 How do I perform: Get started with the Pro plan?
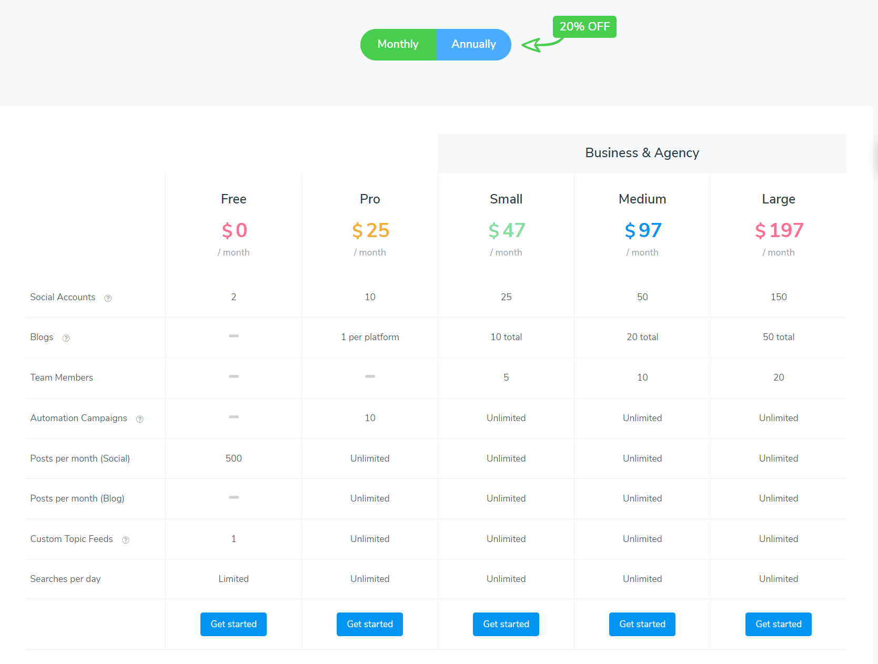(x=369, y=624)
